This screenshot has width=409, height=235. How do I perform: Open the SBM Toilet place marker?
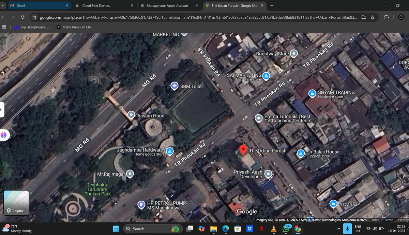[x=175, y=86]
